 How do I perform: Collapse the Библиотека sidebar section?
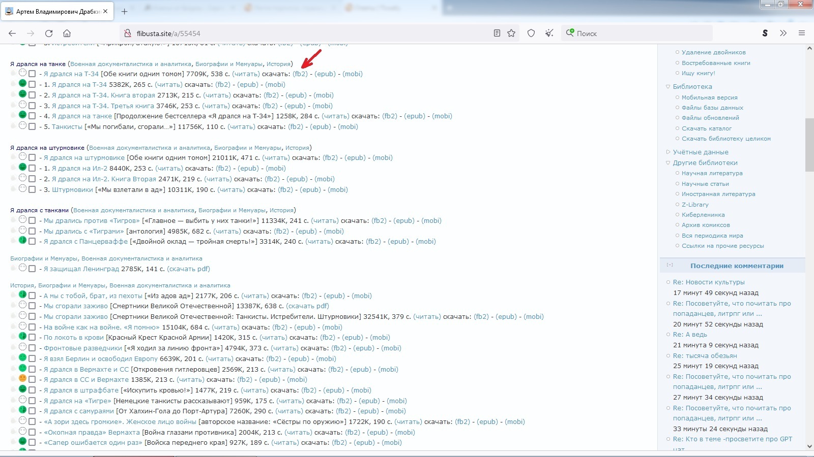[668, 87]
